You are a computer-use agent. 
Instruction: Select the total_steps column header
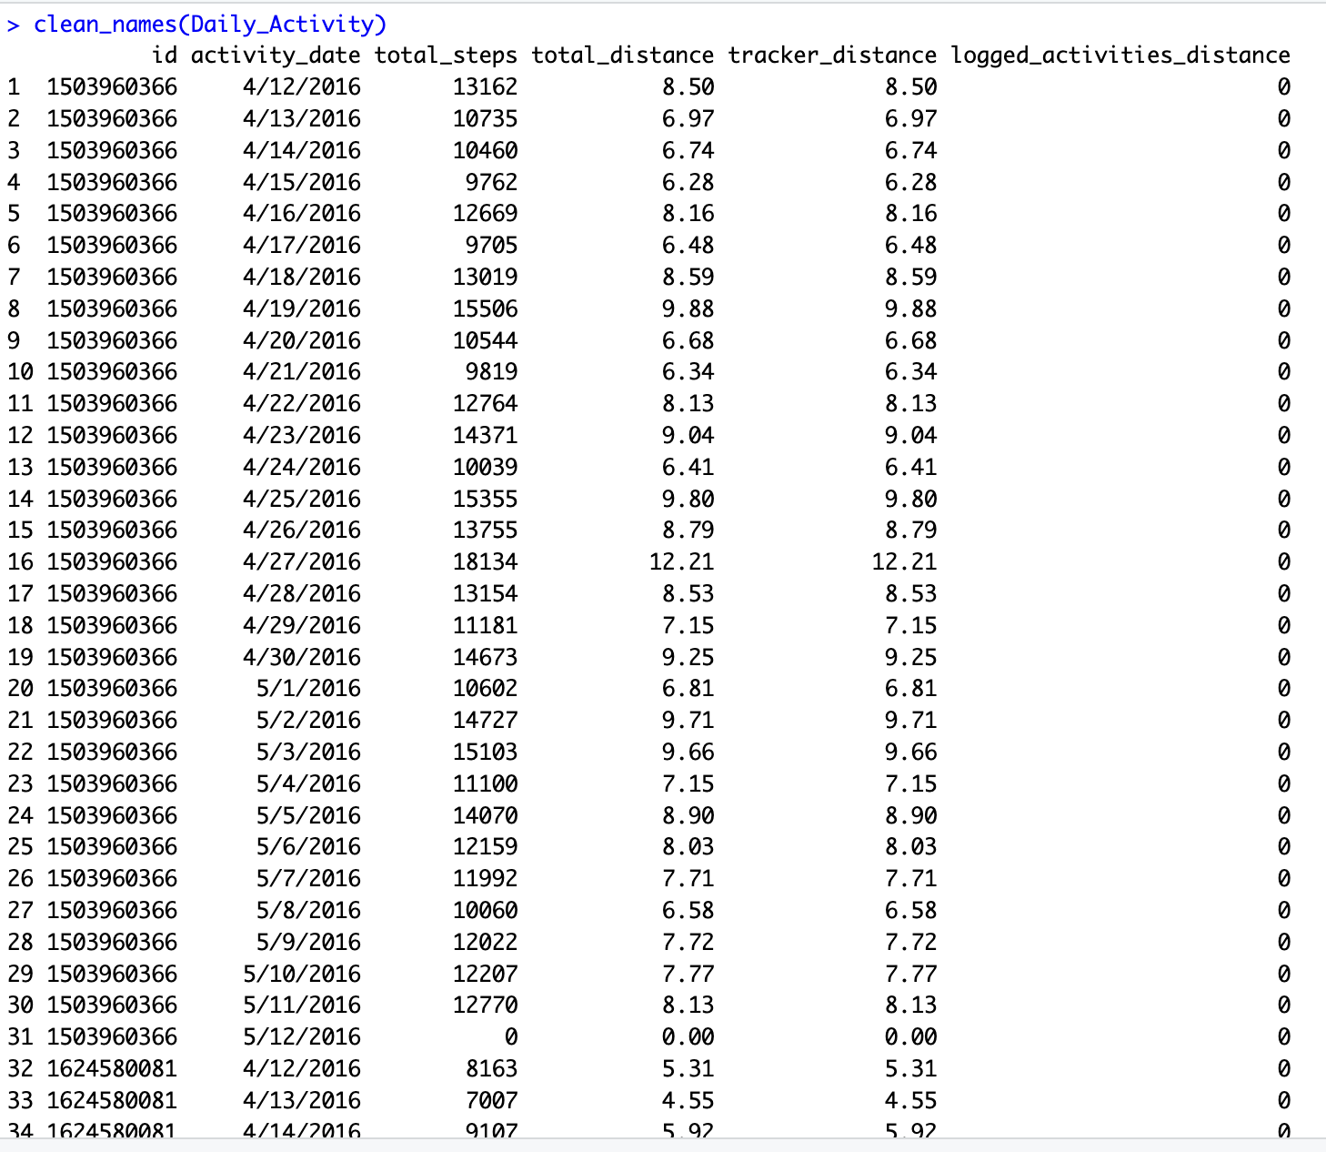click(446, 56)
